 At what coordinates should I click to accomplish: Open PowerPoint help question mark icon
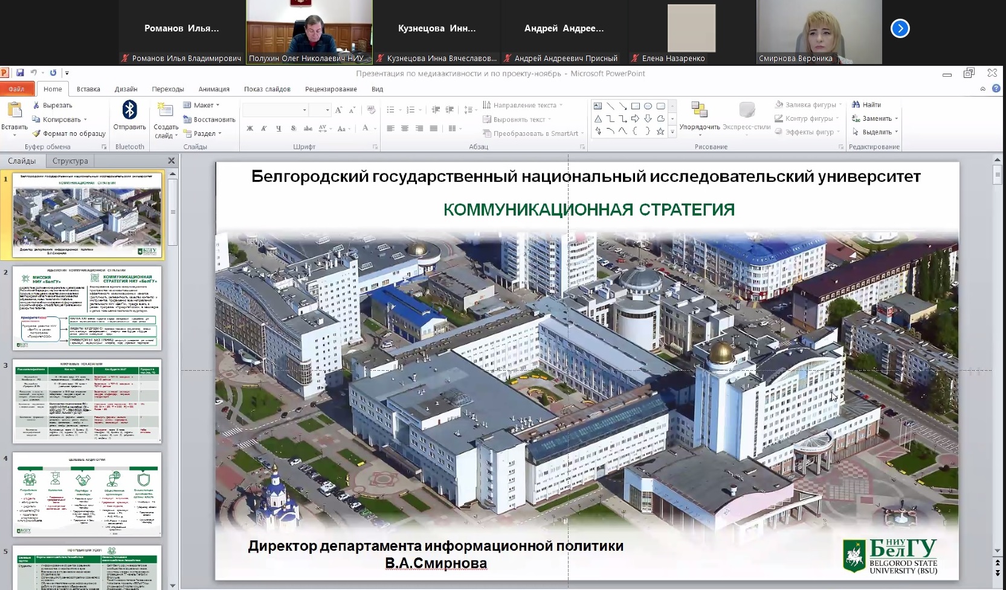click(x=996, y=89)
